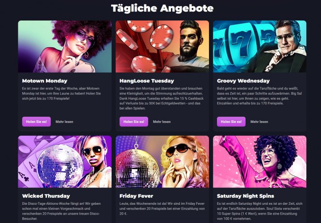Image resolution: width=321 pixels, height=223 pixels.
Task: Read more about Motown Monday via 'Mehr lesen'
Action: pyautogui.click(x=64, y=122)
